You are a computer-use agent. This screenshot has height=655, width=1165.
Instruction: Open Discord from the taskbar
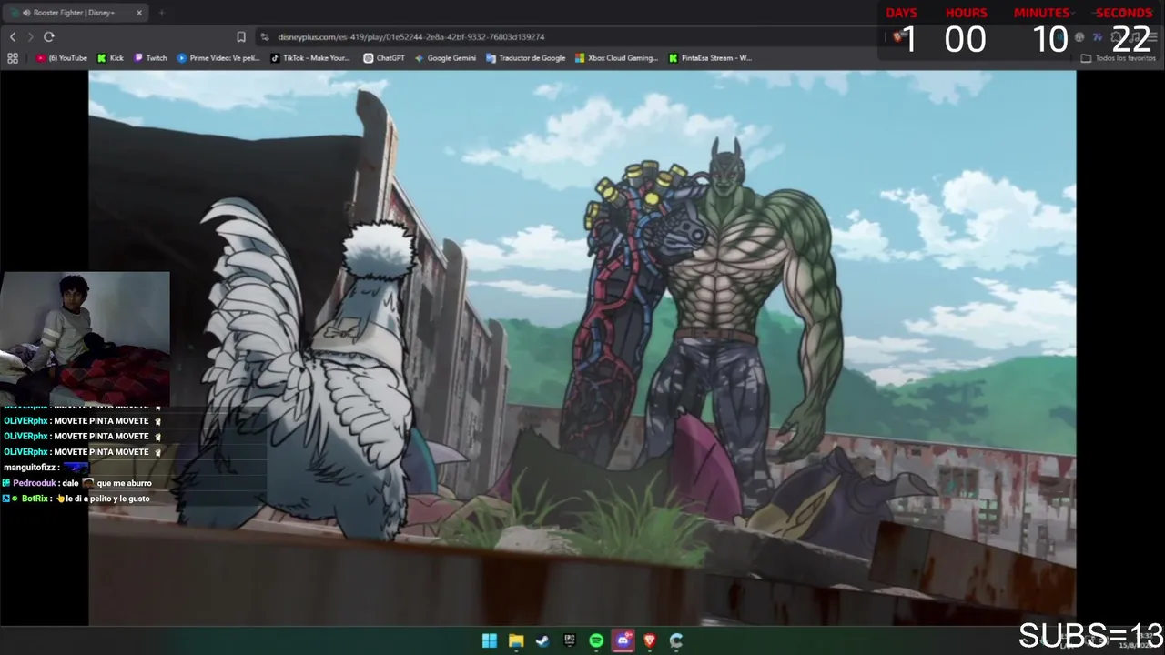click(x=623, y=640)
